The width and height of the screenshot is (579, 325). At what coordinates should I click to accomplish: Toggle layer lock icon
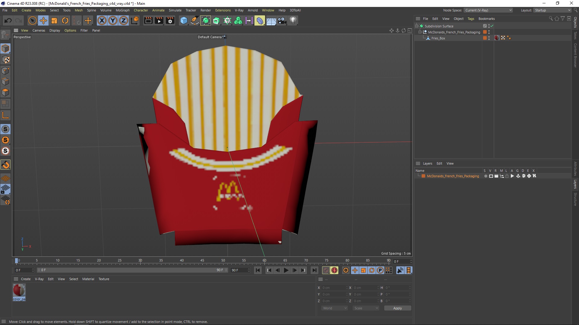(507, 176)
